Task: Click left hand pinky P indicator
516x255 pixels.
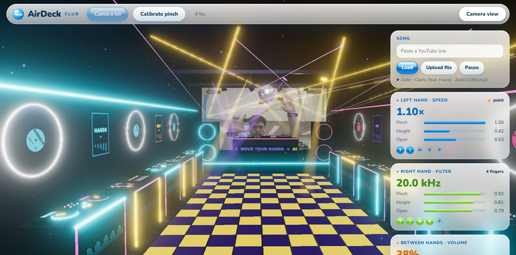Action: (439, 150)
